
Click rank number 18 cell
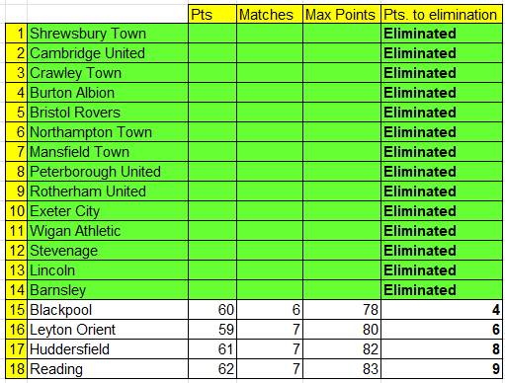click(x=17, y=369)
